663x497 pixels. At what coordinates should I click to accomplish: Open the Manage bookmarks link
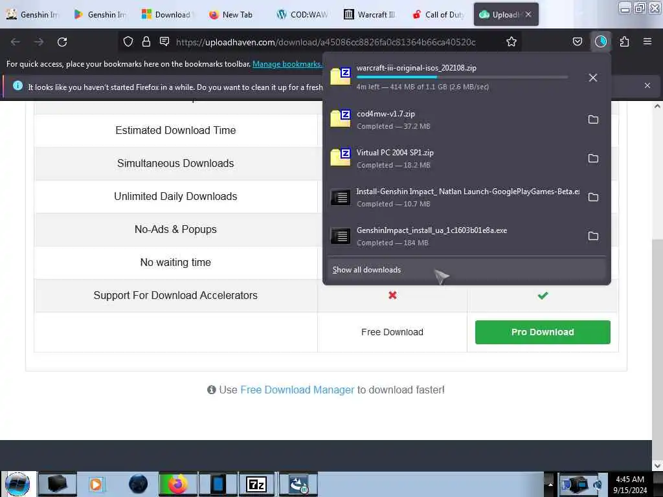pos(287,64)
